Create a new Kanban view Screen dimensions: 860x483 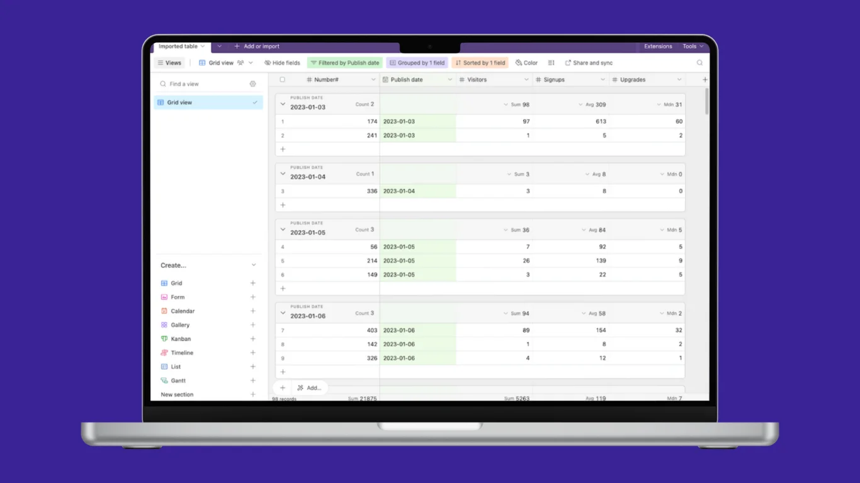(179, 338)
